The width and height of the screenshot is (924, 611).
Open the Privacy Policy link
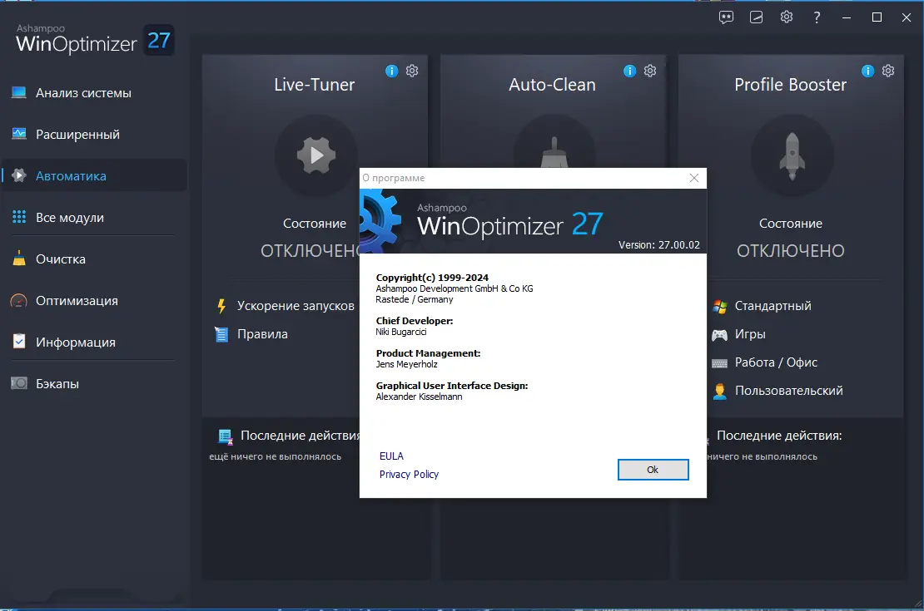409,475
